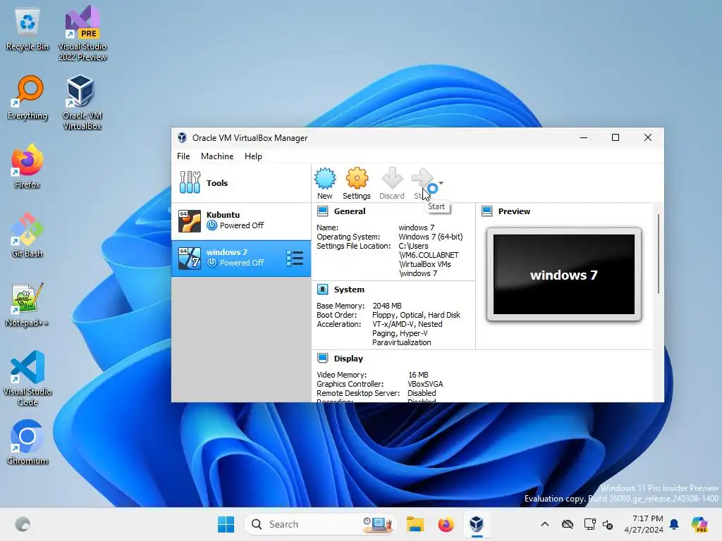Open notifications bell in system tray
This screenshot has height=541, width=722.
tap(674, 524)
